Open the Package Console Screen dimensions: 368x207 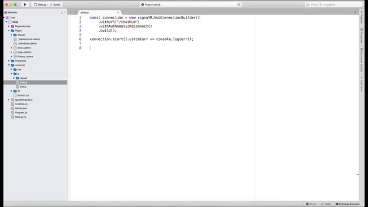click(x=347, y=204)
